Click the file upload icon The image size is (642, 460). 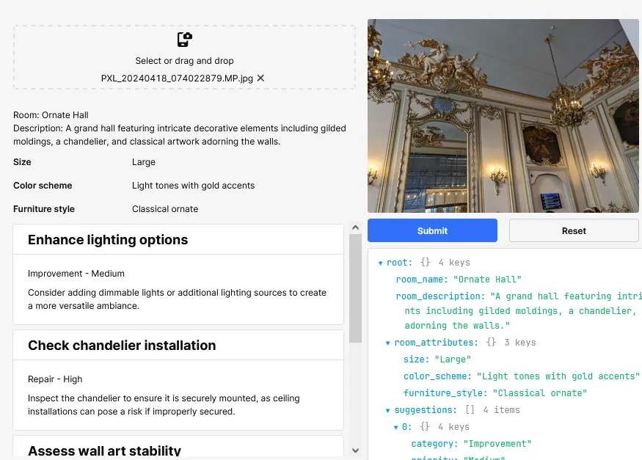click(184, 40)
